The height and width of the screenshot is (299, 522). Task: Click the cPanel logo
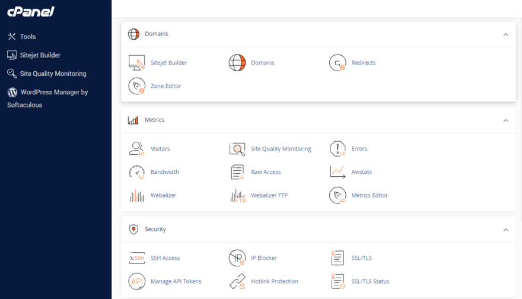coord(31,12)
